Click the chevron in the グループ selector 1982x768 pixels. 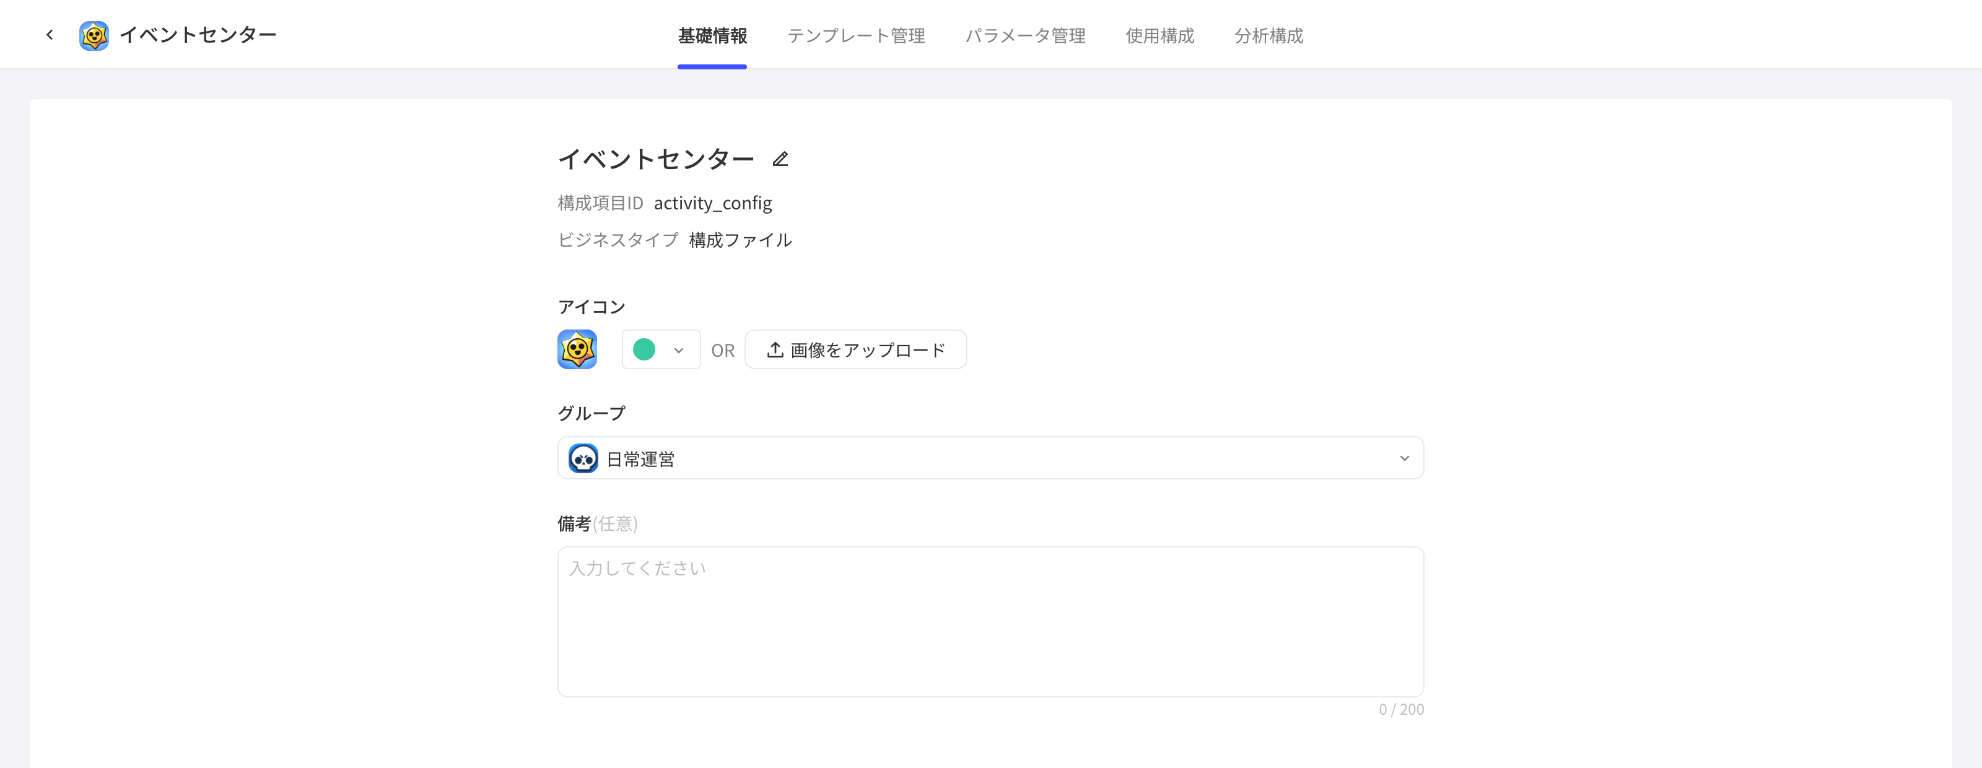click(1404, 458)
